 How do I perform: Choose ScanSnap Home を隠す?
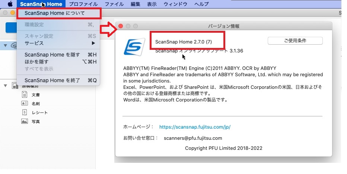point(58,55)
